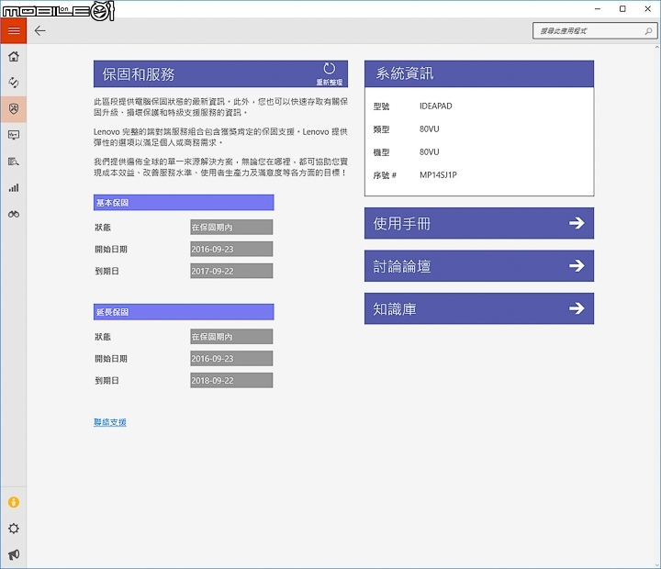The width and height of the screenshot is (661, 569).
Task: Refresh warranty info with 重新整理
Action: pyautogui.click(x=330, y=73)
